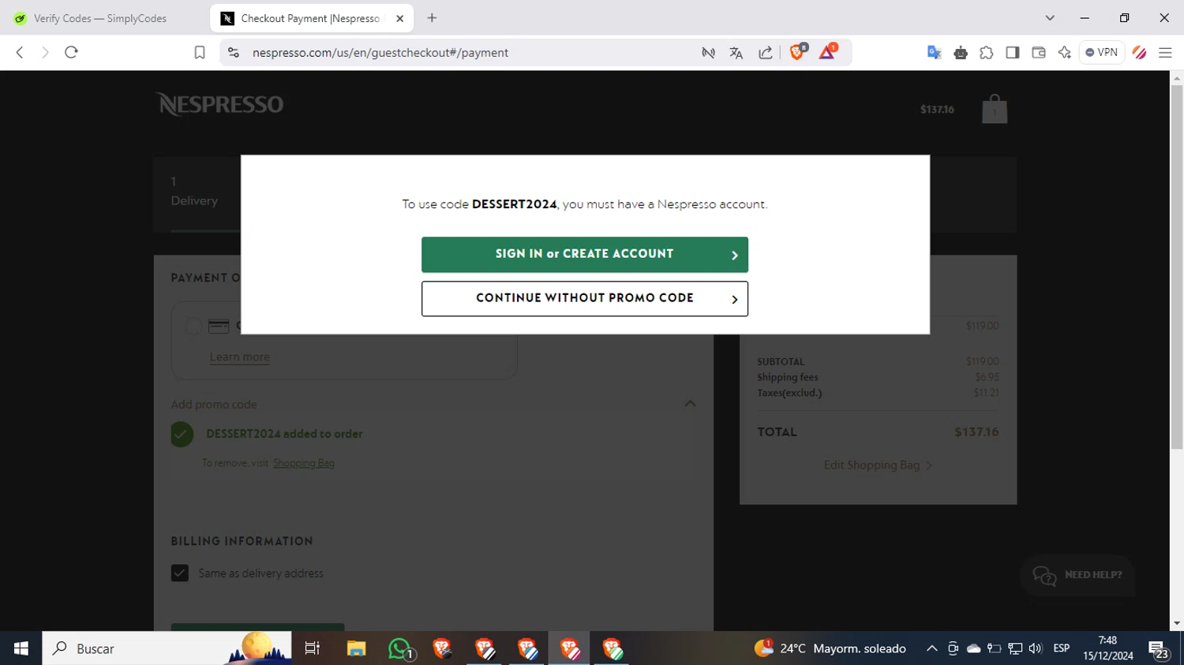Open Google Translate extension icon
This screenshot has width=1184, height=665.
click(935, 53)
